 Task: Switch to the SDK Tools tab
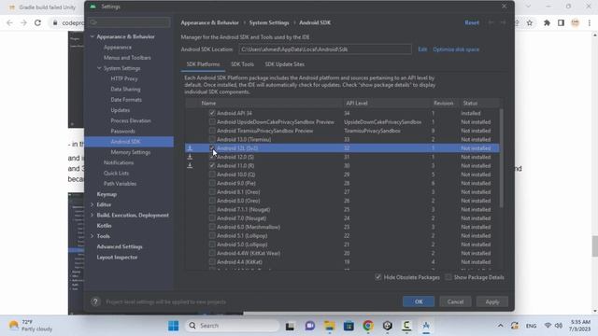coord(242,64)
